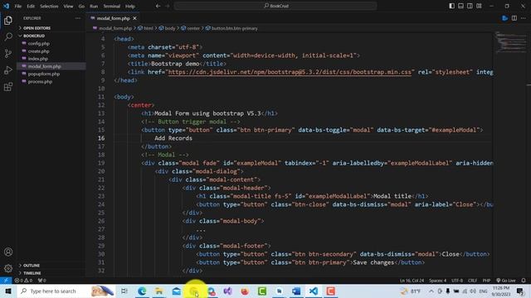Open create.php in the explorer
The height and width of the screenshot is (298, 531).
(39, 51)
